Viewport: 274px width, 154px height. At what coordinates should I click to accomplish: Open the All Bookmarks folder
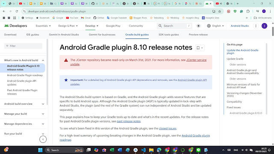(x=262, y=18)
